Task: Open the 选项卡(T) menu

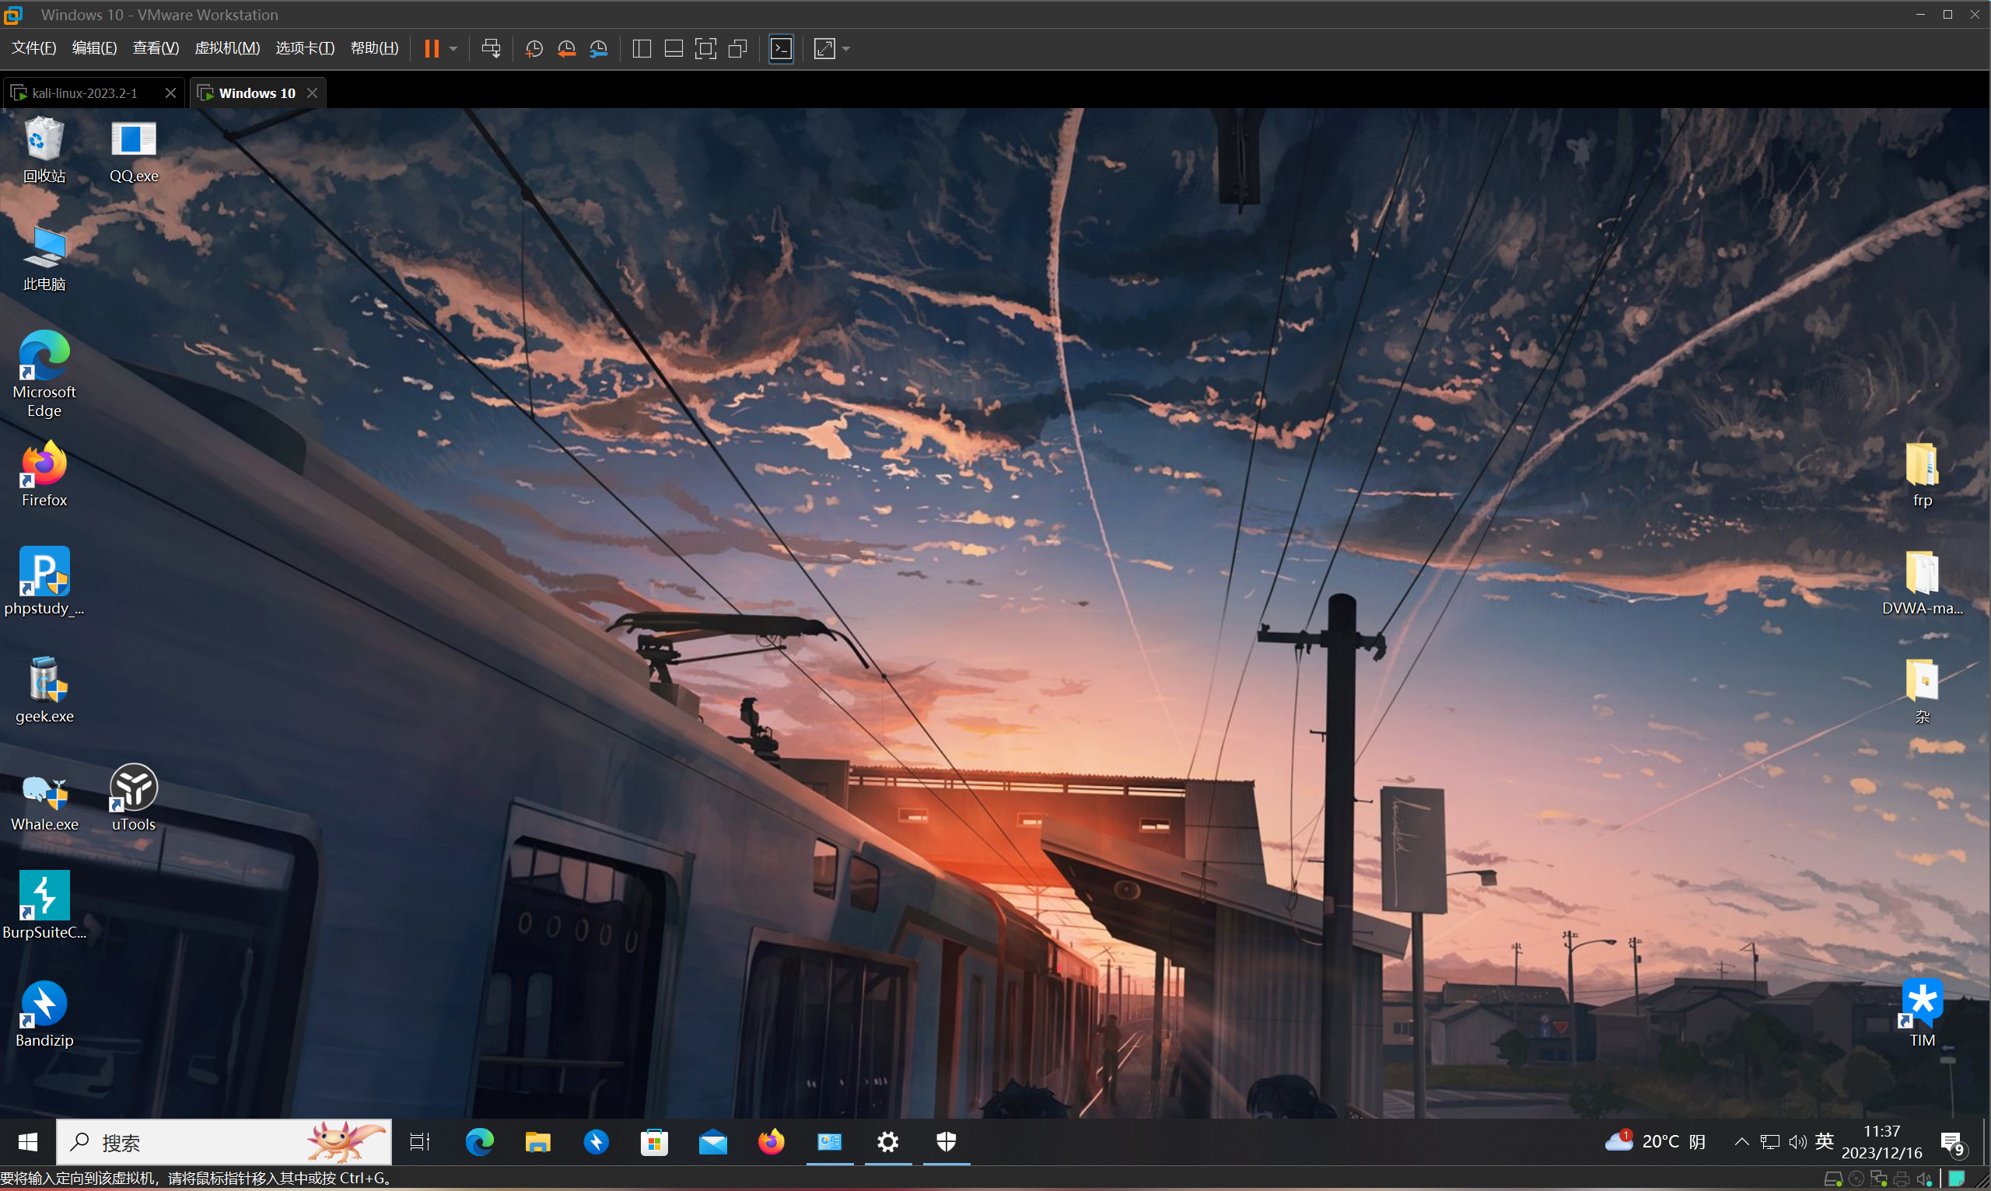Action: click(x=305, y=48)
